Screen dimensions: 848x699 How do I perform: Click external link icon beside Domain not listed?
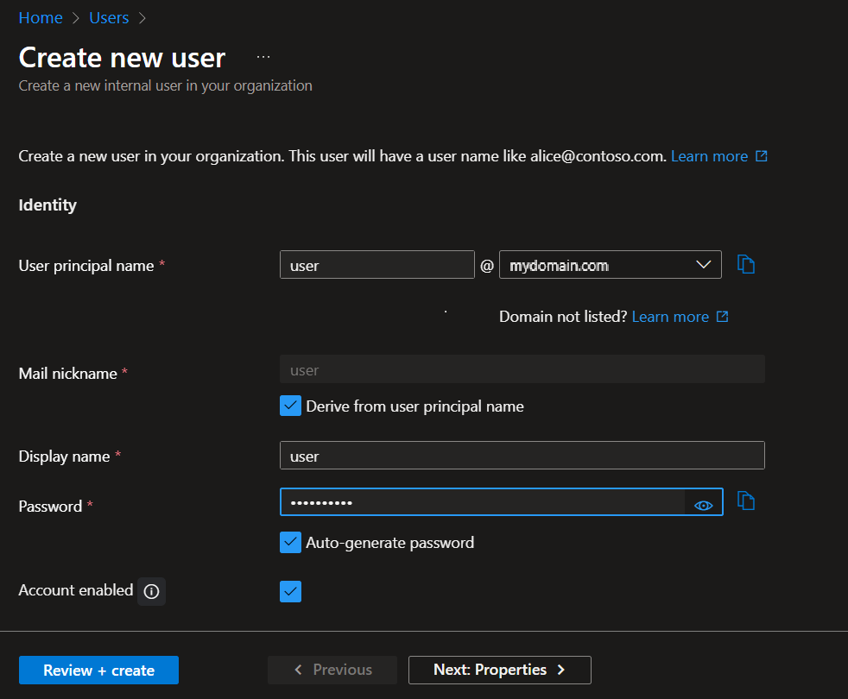point(723,317)
